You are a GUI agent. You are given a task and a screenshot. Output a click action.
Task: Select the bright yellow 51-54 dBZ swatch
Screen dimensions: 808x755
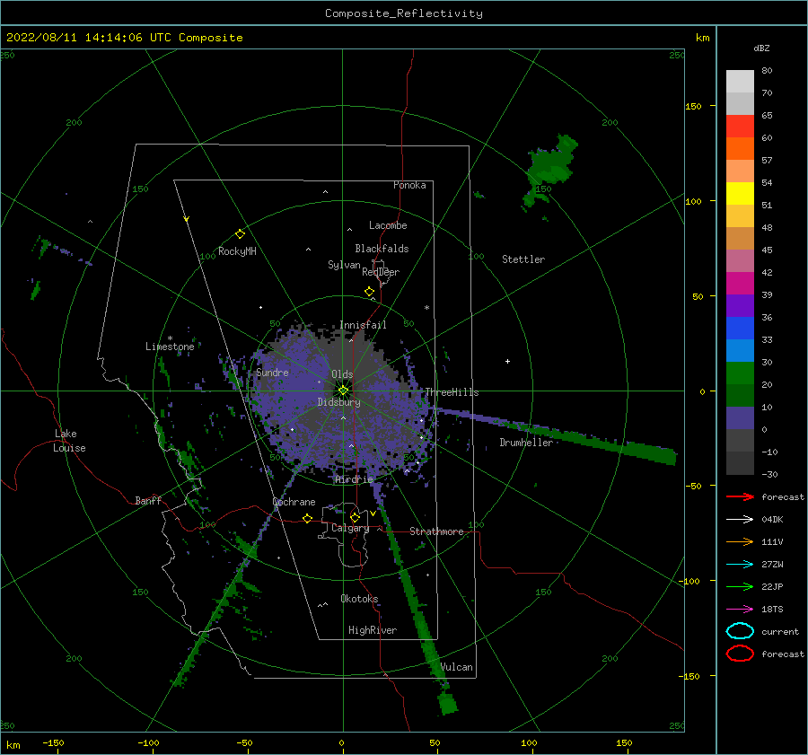point(740,194)
